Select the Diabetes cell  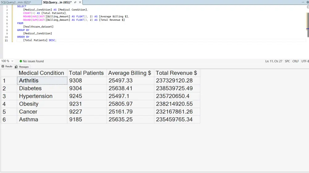coord(42,89)
